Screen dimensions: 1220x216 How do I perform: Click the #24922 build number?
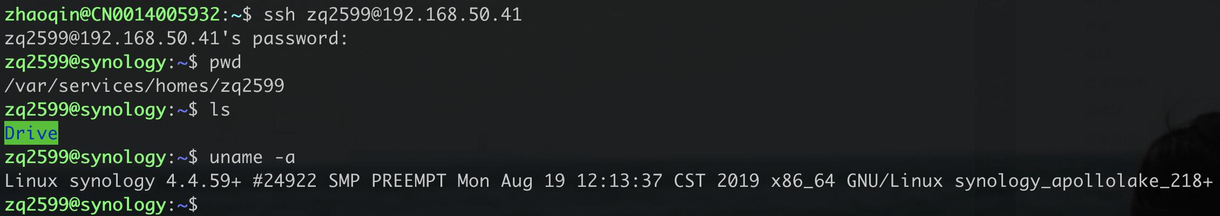point(284,181)
